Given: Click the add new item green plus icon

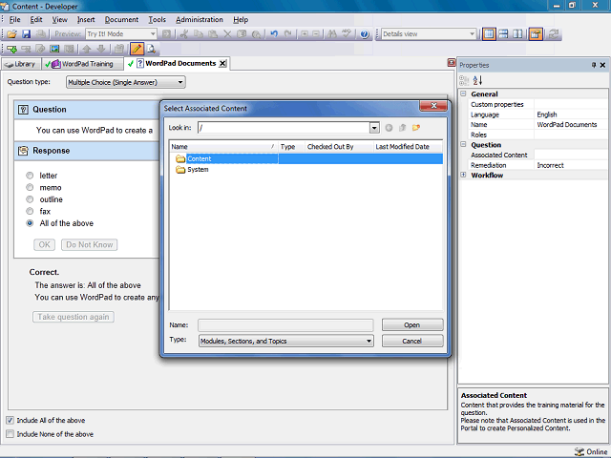Looking at the screenshot, I should [11, 49].
